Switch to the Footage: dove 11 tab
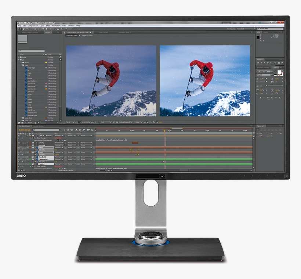The width and height of the screenshot is (301, 279). (x=125, y=32)
